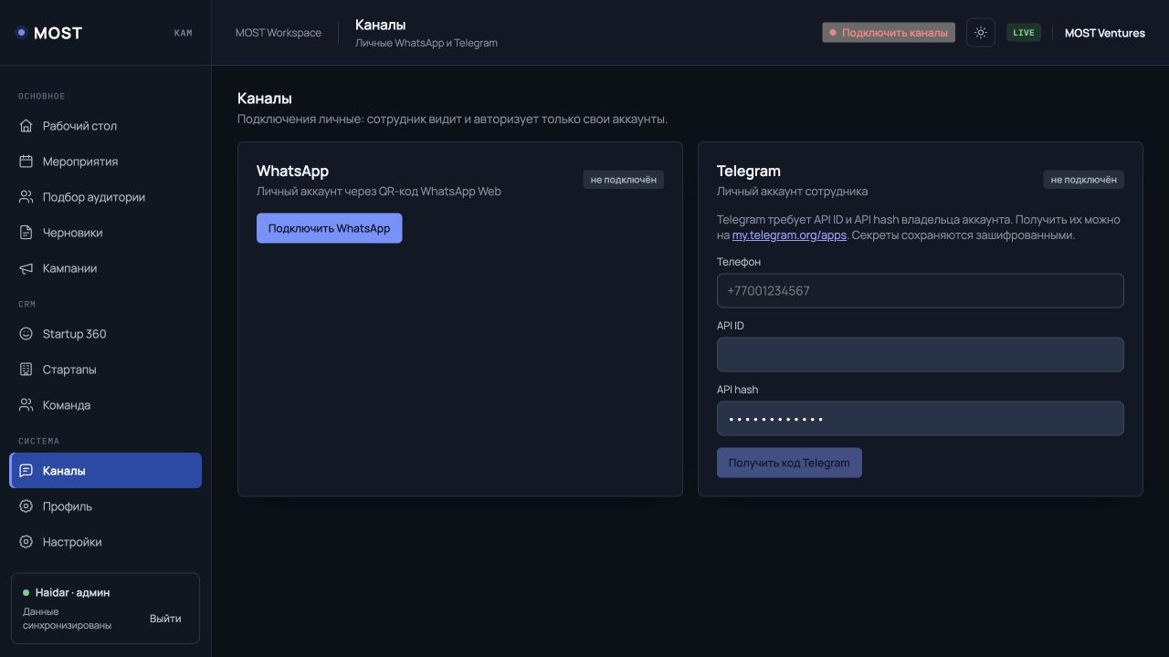Click the megaphone icon beside Кампании
The image size is (1169, 657).
(x=26, y=268)
